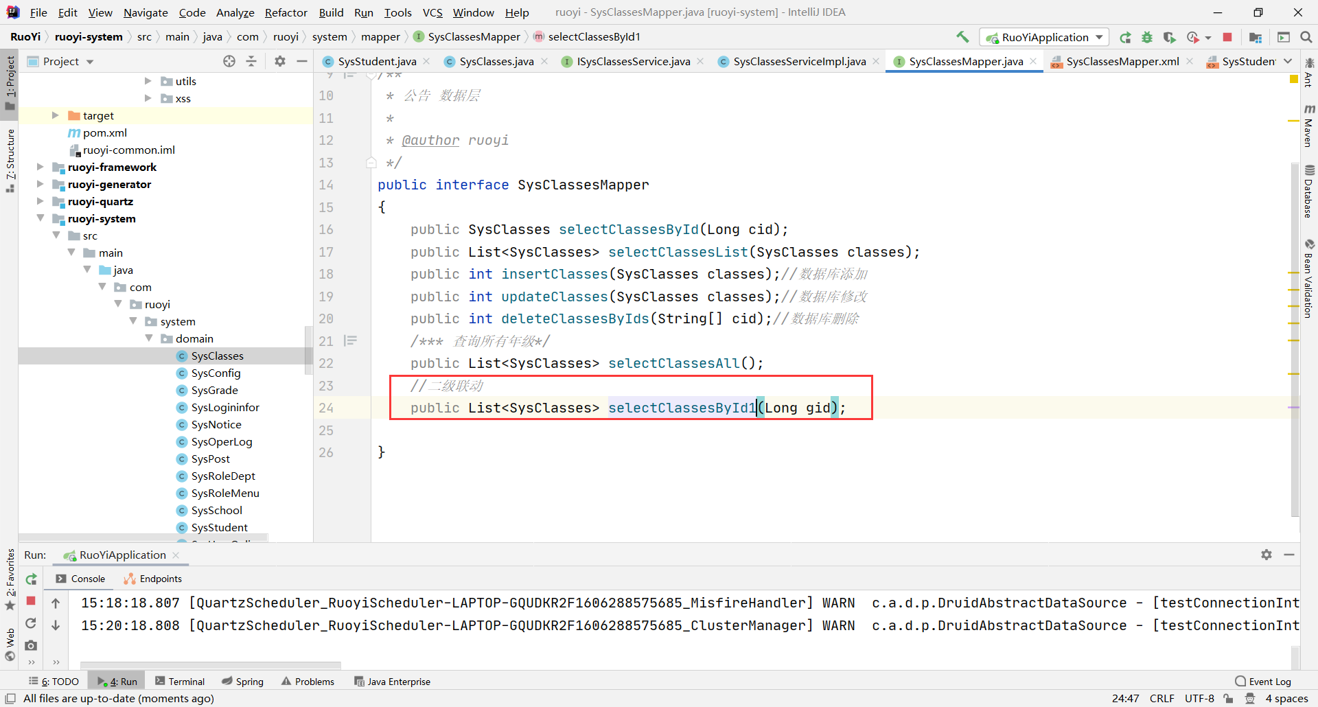The image size is (1318, 707).
Task: Open Search Everywhere magnifier icon
Action: [x=1306, y=37]
